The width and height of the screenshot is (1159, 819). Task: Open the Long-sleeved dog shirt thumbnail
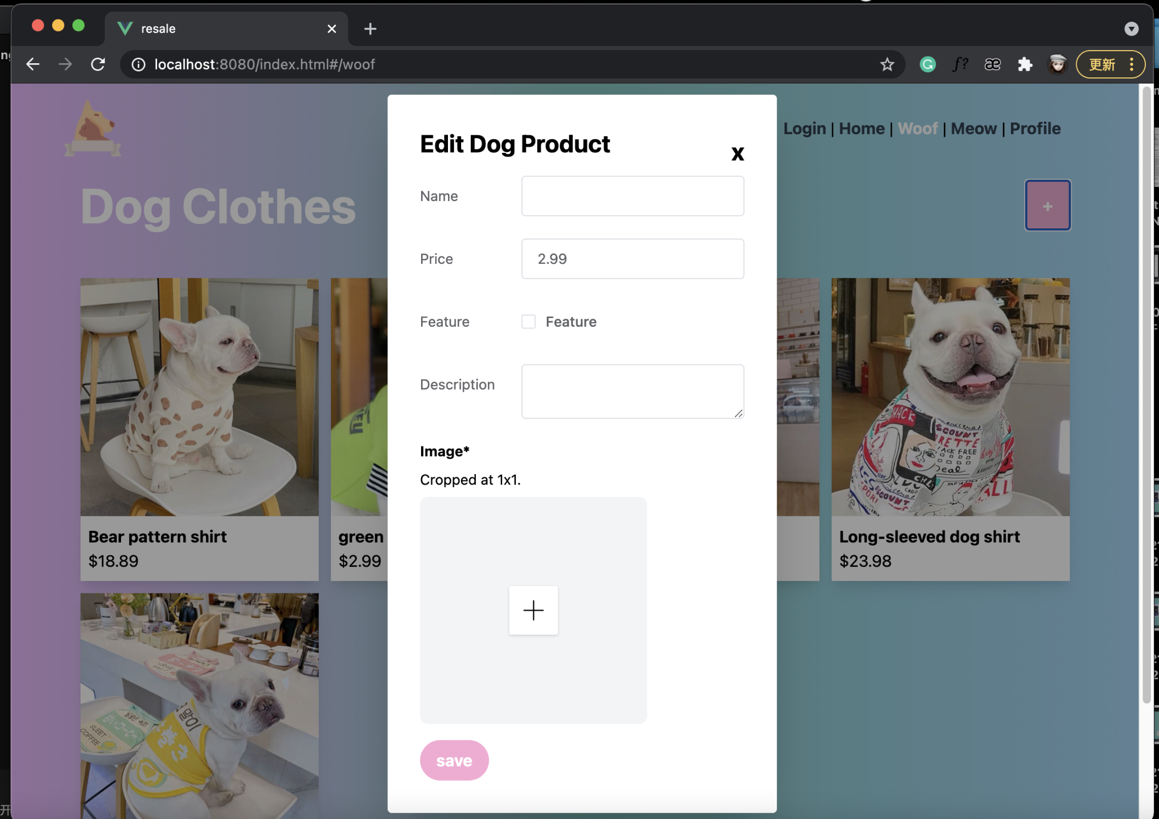pyautogui.click(x=950, y=397)
